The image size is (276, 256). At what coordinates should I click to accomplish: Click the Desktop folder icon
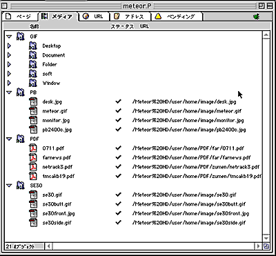point(33,46)
